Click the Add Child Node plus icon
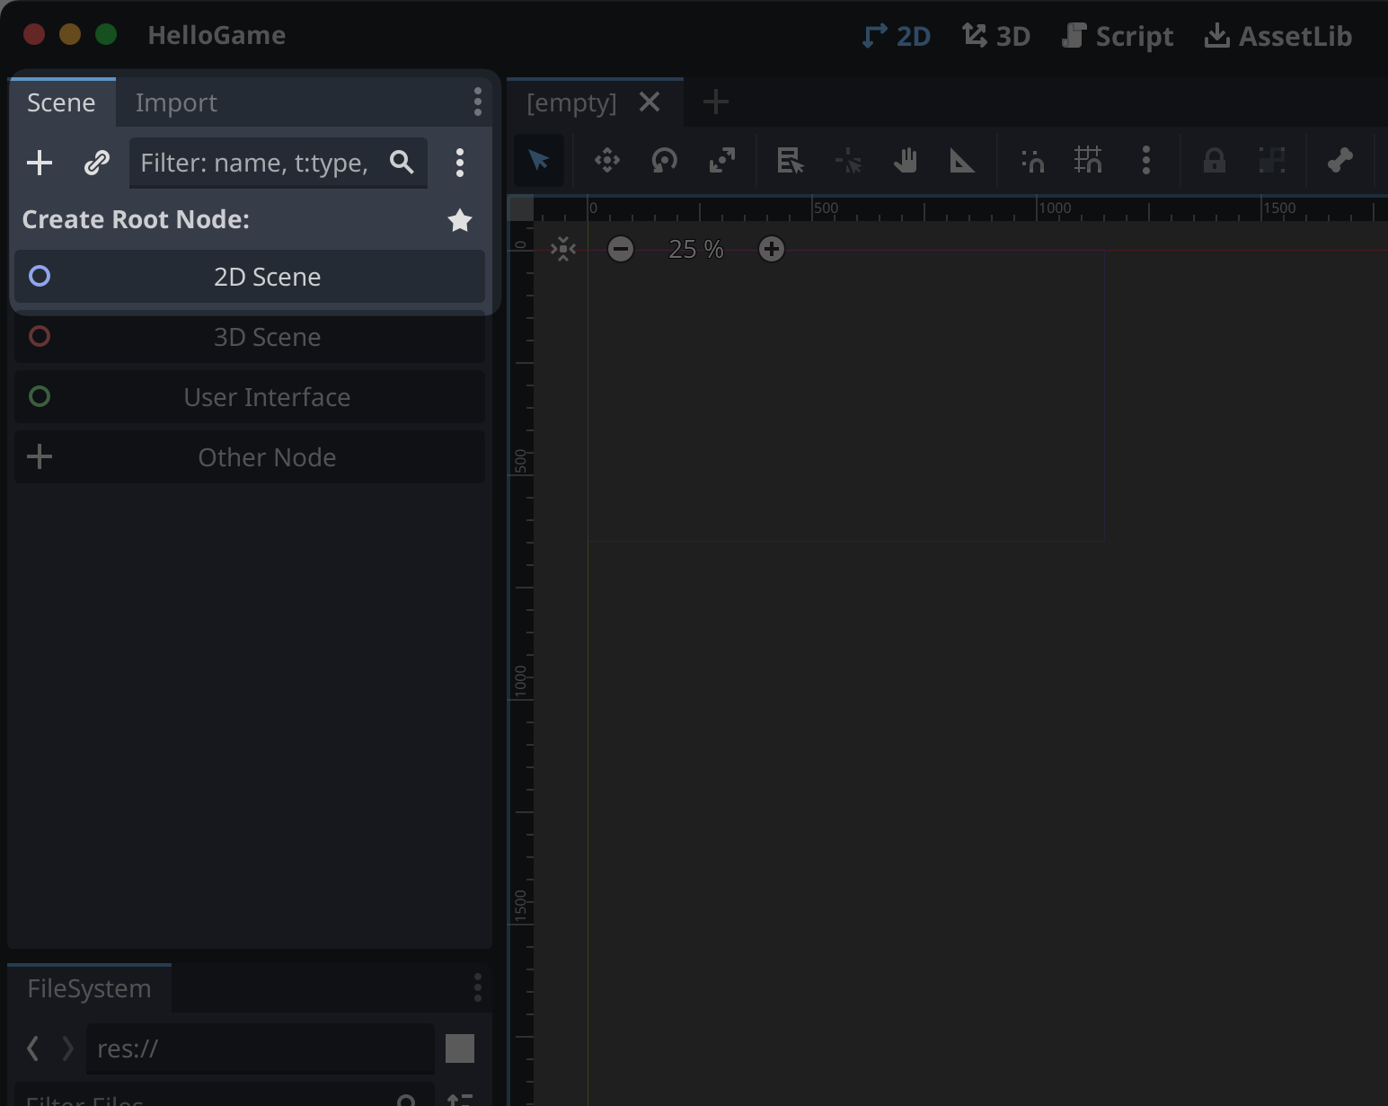Image resolution: width=1388 pixels, height=1106 pixels. coord(40,163)
